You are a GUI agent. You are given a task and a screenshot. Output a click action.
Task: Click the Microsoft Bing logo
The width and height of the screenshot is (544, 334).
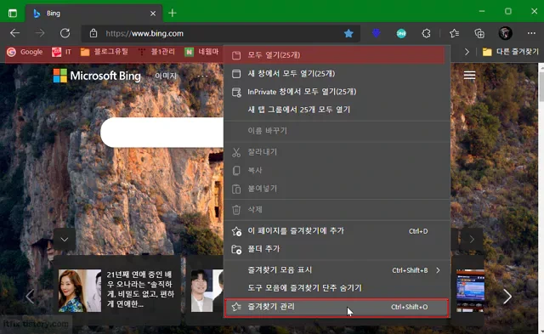click(97, 76)
